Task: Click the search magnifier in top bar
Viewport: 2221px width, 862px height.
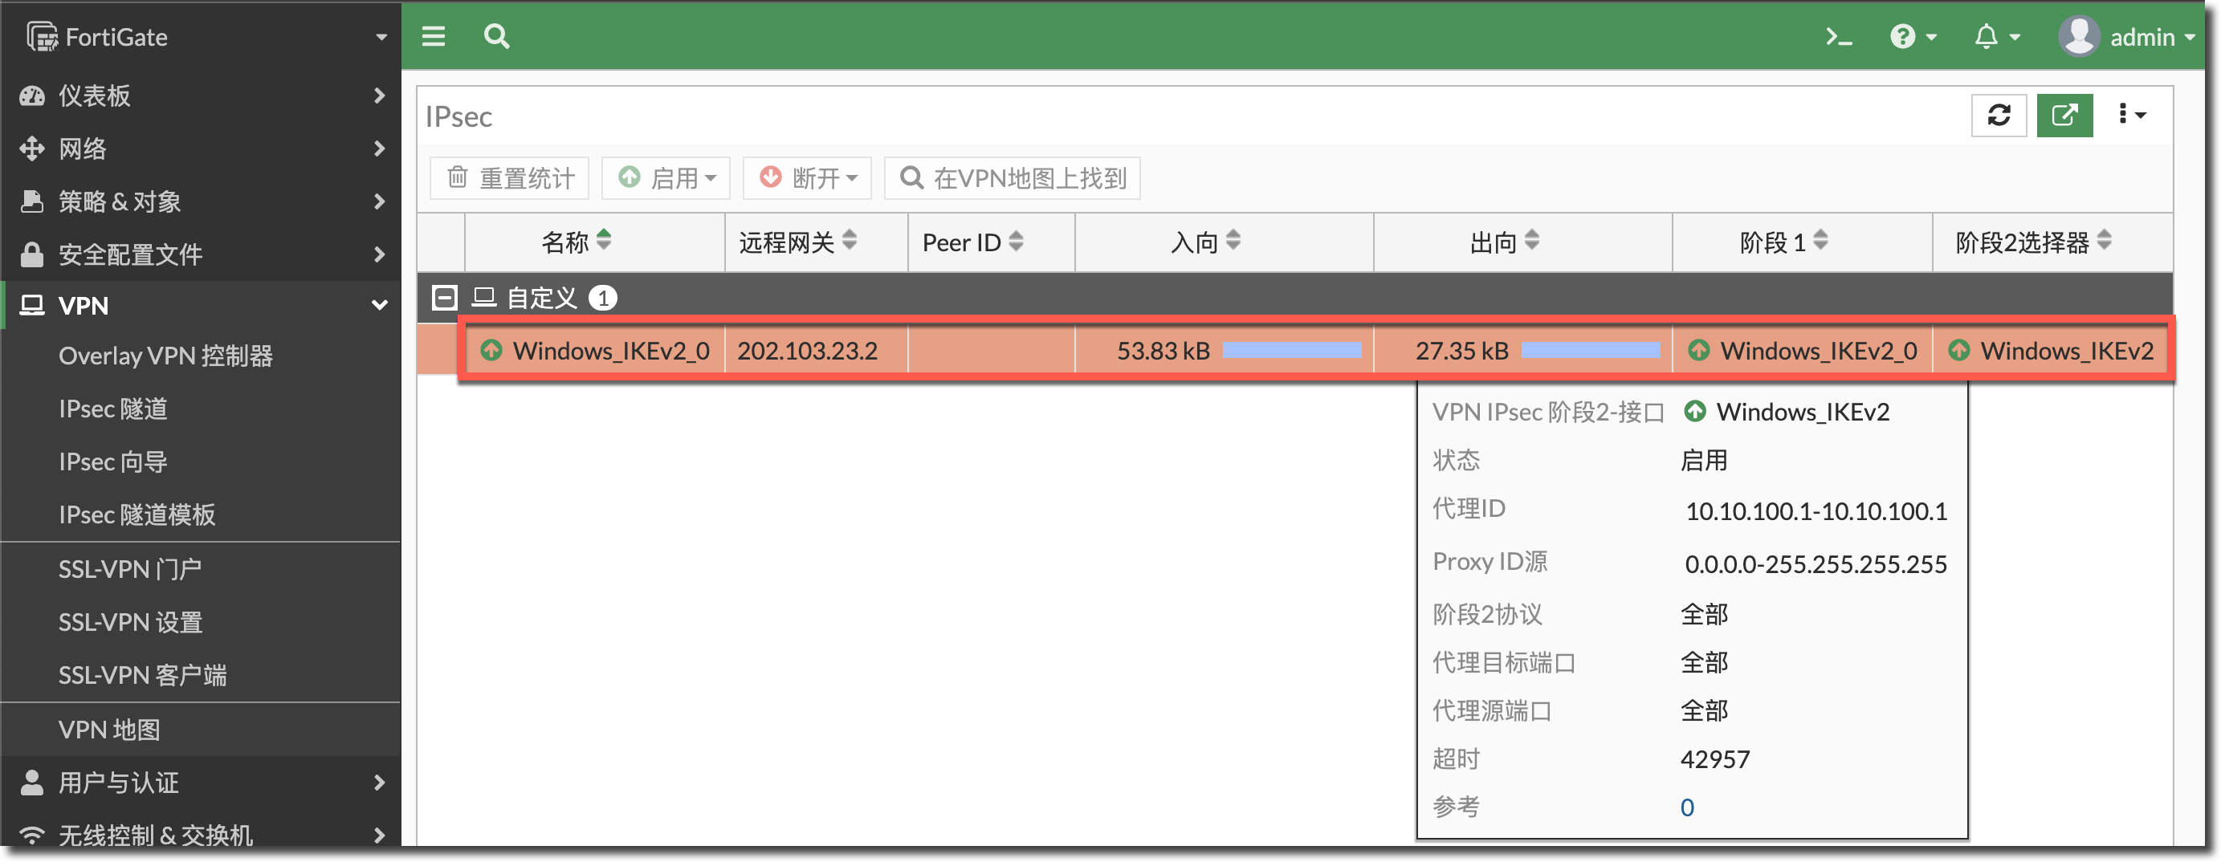Action: [495, 37]
